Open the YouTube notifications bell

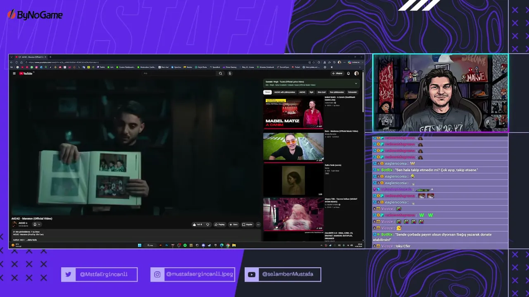(348, 73)
